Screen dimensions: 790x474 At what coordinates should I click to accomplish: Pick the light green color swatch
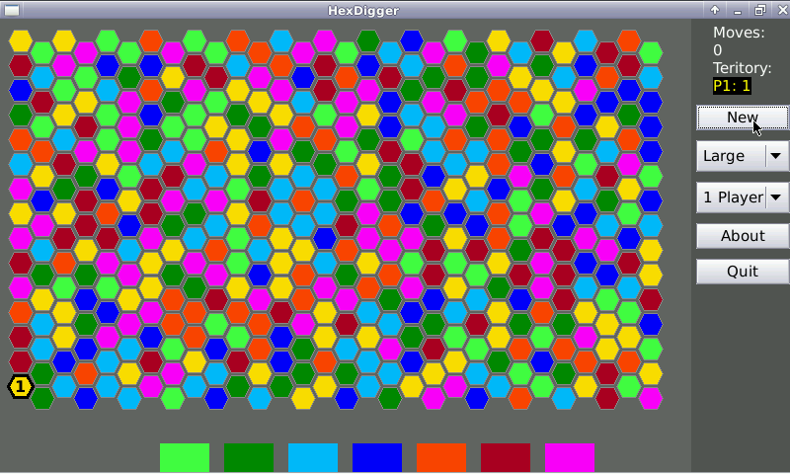click(x=185, y=458)
